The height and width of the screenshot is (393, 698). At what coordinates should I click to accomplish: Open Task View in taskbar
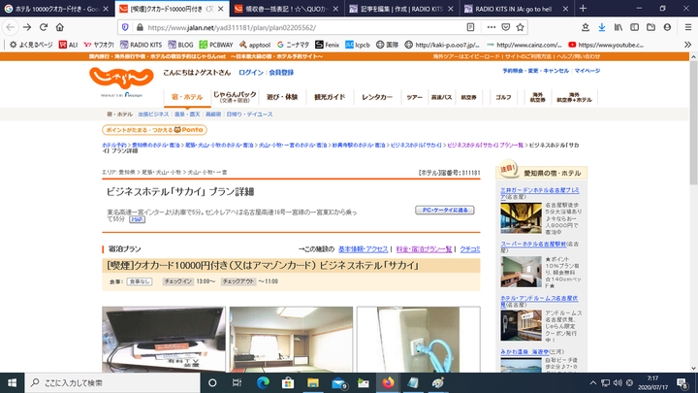(237, 382)
